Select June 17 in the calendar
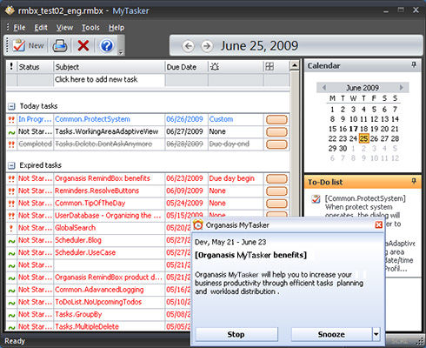Viewport: 426px width, 348px height. click(x=353, y=129)
